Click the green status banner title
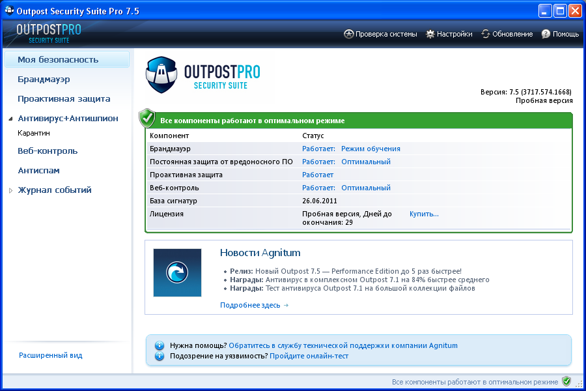The image size is (586, 391). click(252, 121)
